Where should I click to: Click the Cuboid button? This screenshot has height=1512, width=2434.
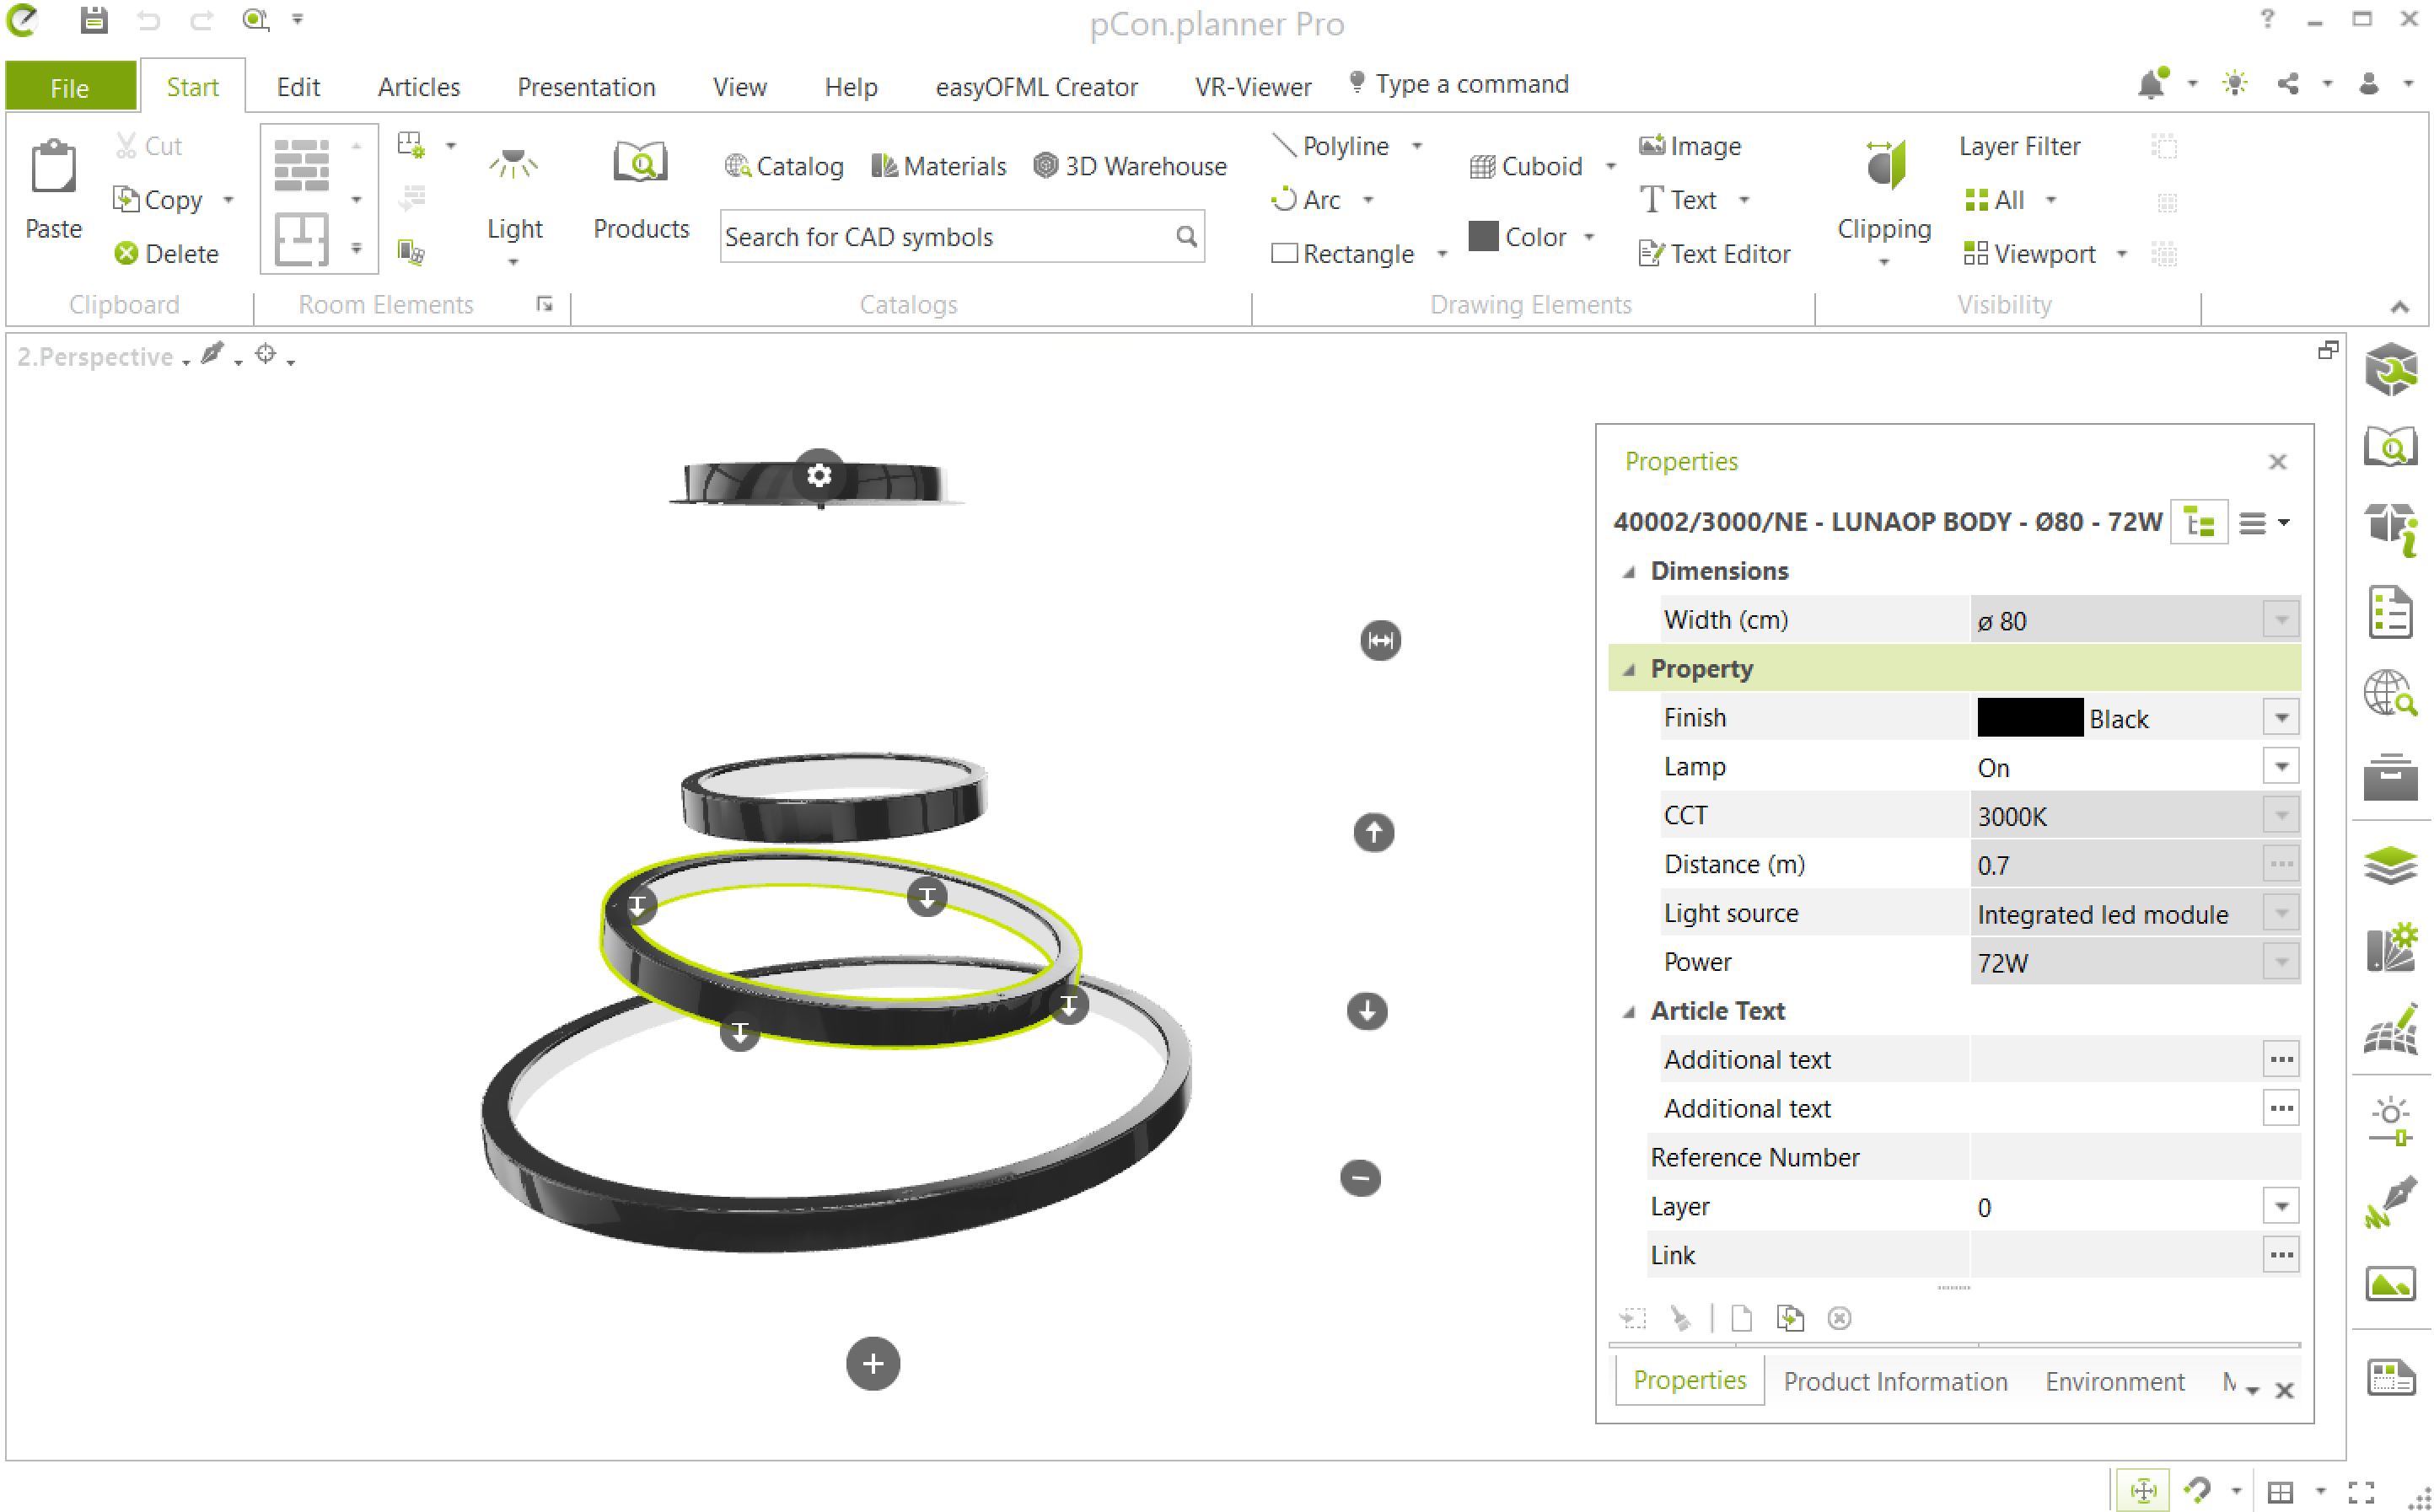(1527, 166)
